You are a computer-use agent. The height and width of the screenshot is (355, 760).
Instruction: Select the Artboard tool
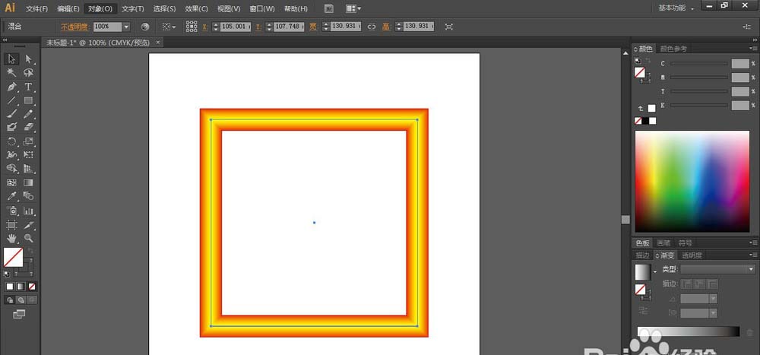click(12, 225)
